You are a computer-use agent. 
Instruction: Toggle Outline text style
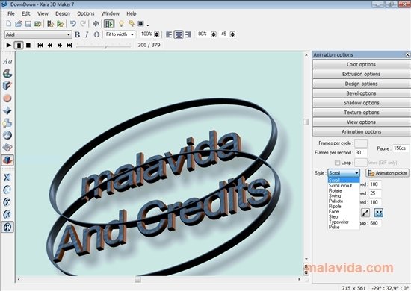[x=96, y=34]
